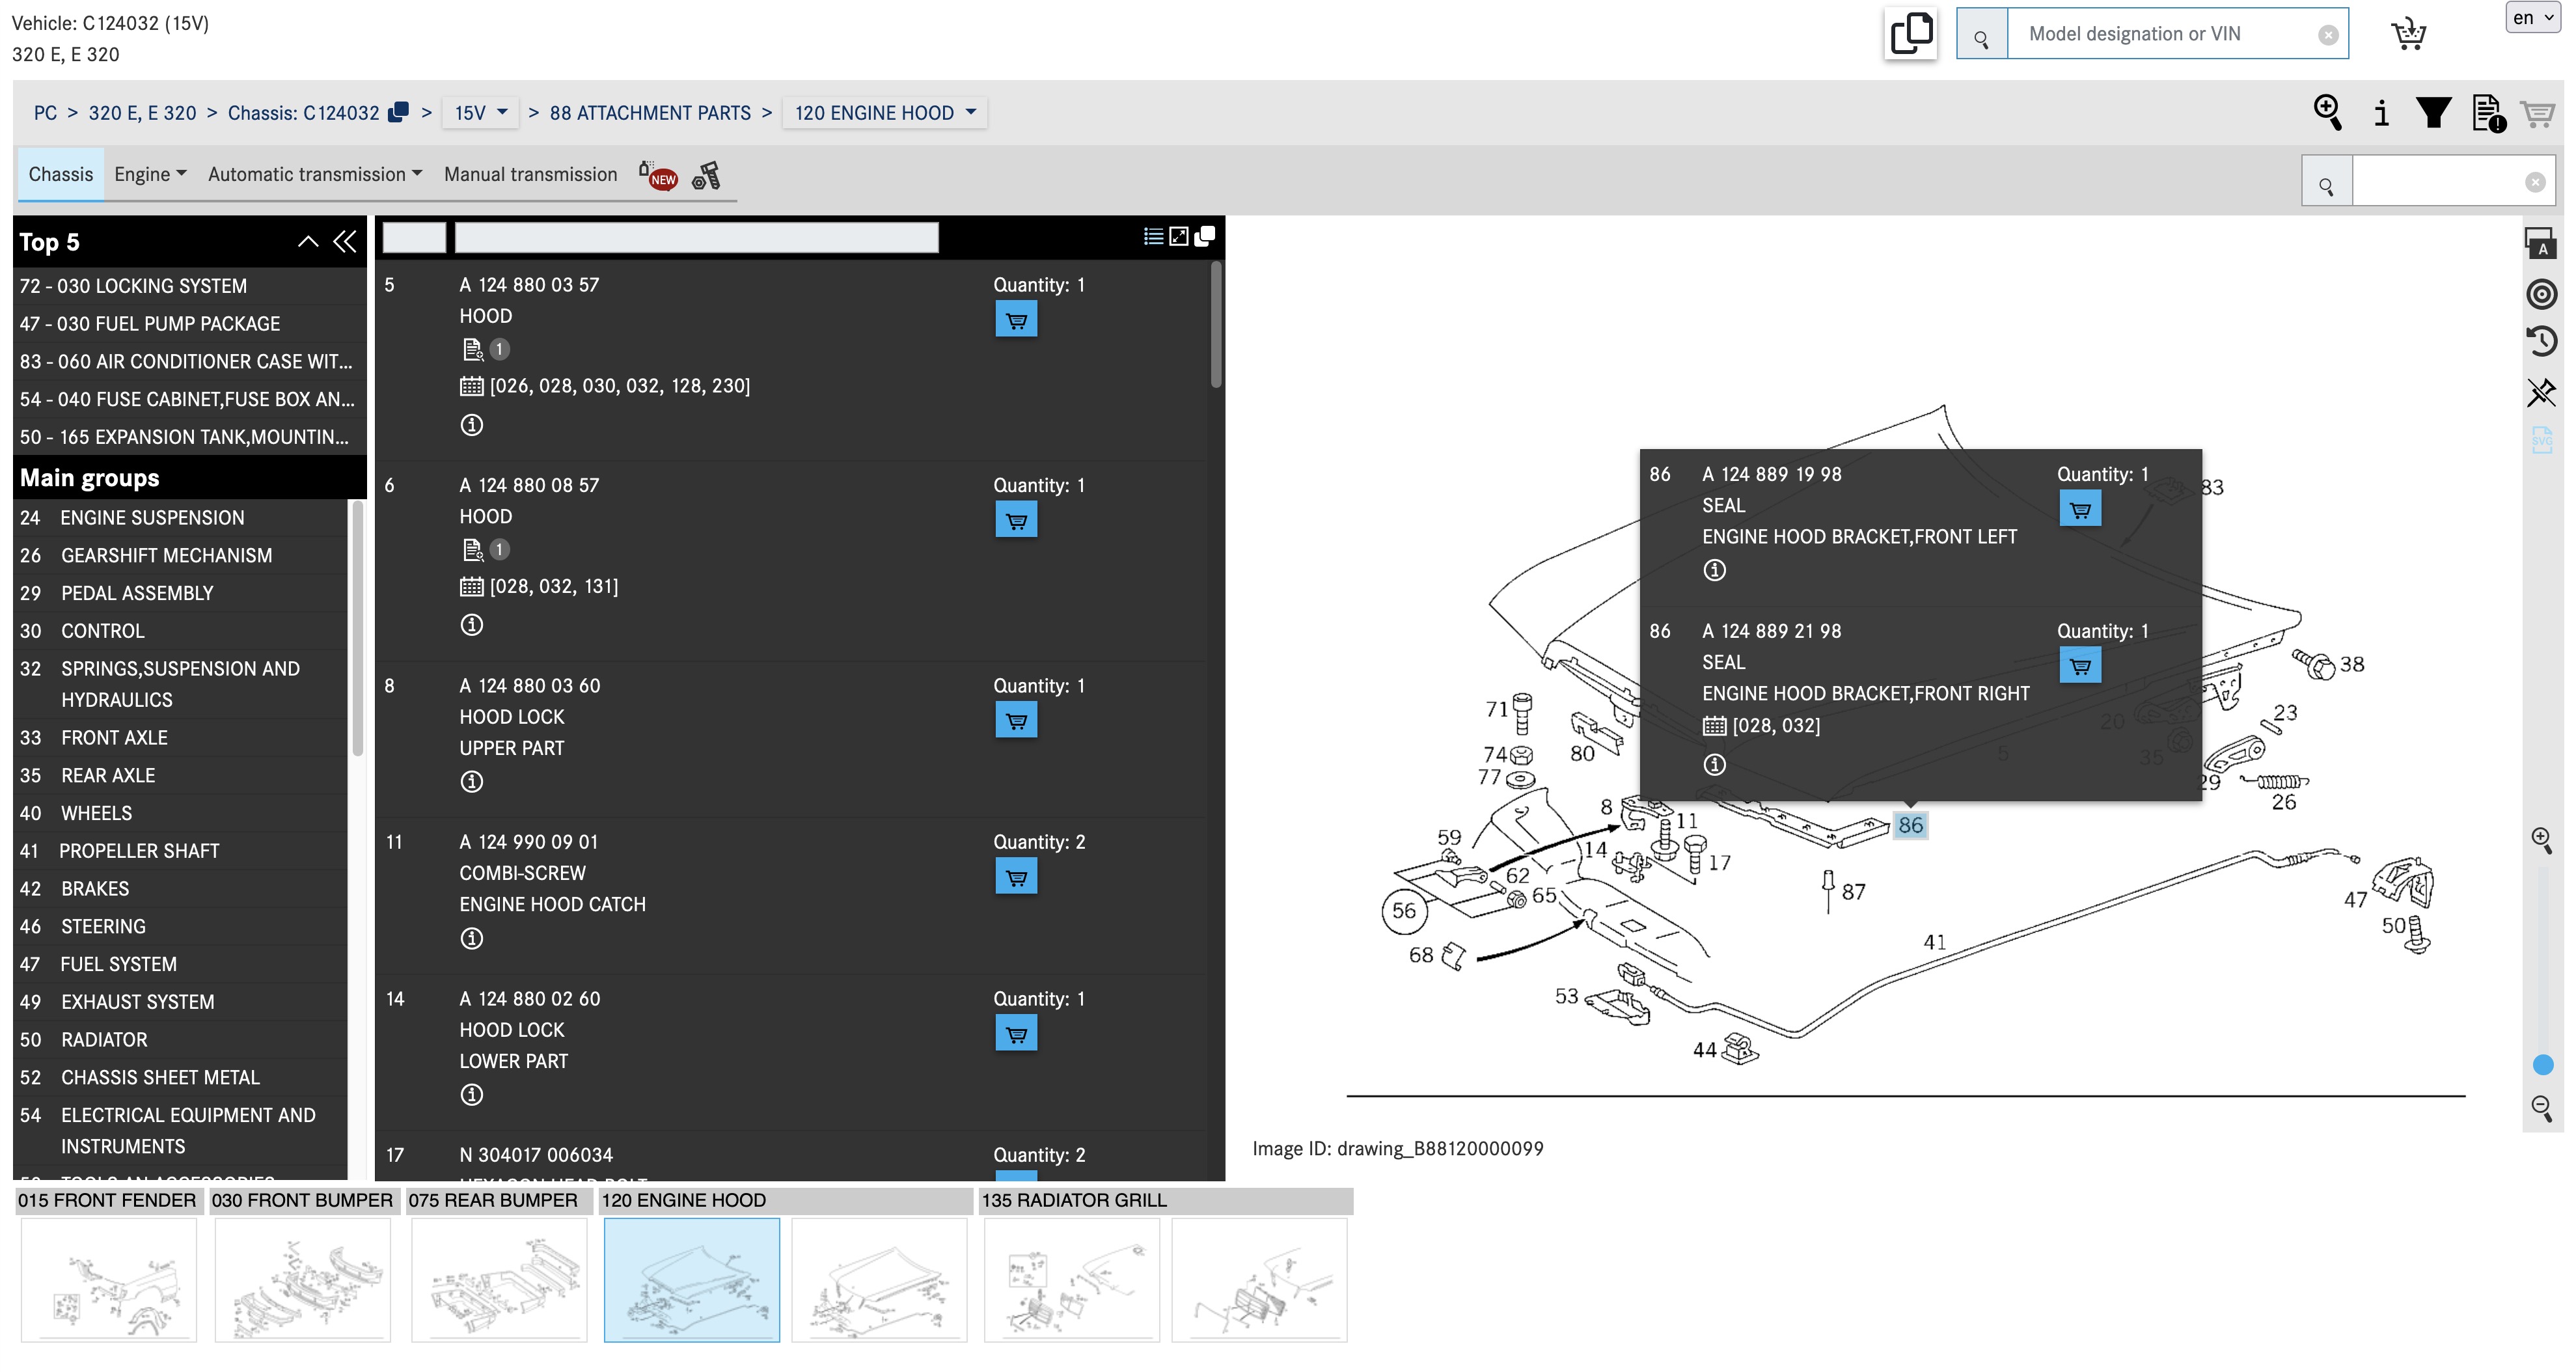2576x1372 pixels.
Task: Collapse Top 5 section with up chevron
Action: click(308, 242)
